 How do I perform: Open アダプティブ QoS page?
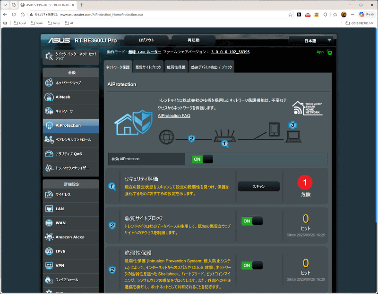(x=71, y=154)
